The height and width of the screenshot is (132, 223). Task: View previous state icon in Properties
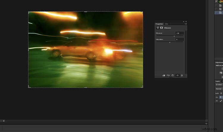[168, 75]
